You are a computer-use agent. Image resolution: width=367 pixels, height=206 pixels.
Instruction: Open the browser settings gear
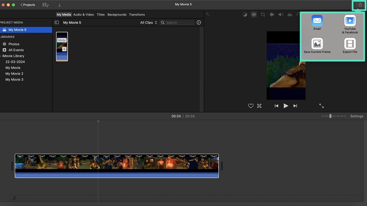coord(199,23)
